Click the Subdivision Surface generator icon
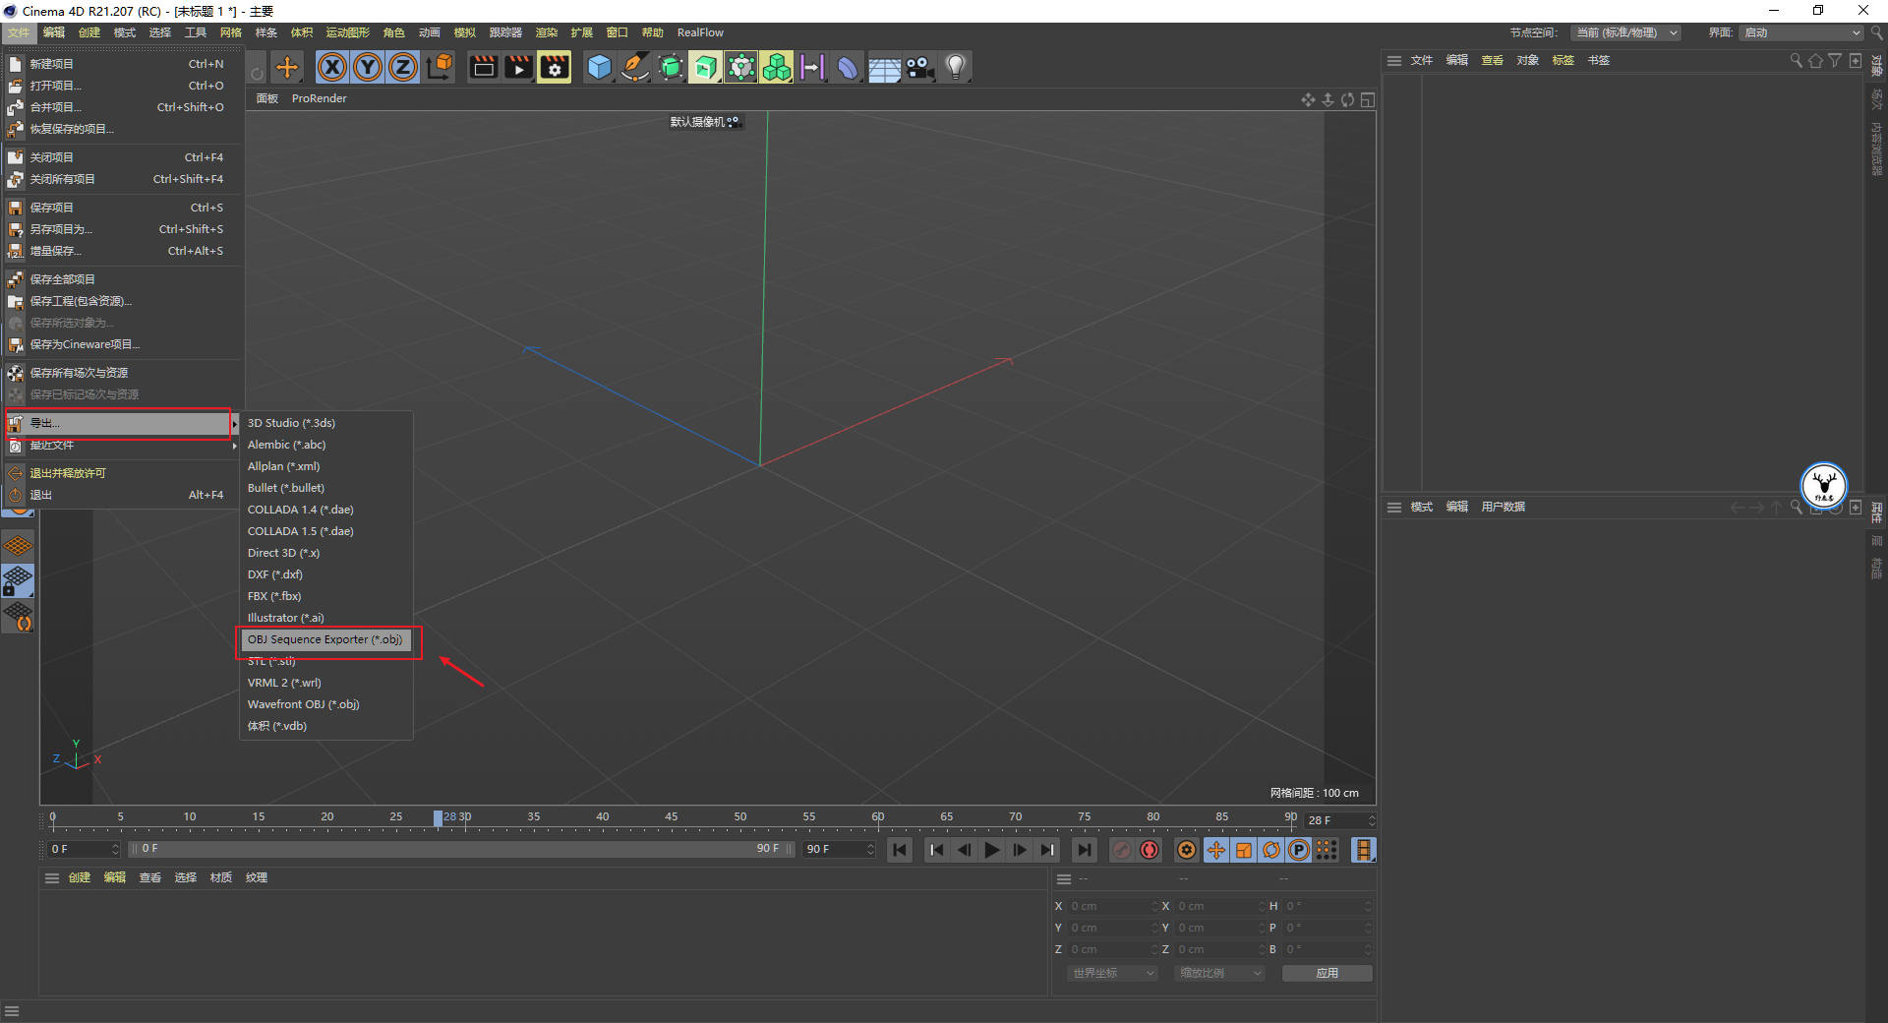The image size is (1888, 1023). coord(671,67)
